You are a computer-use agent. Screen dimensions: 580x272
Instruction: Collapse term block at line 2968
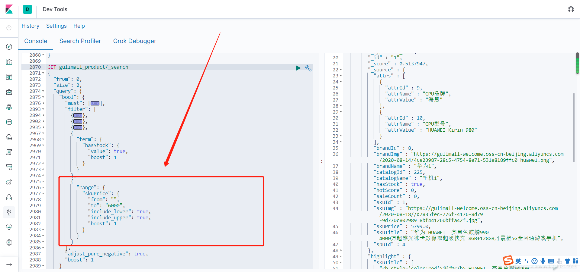pos(43,139)
